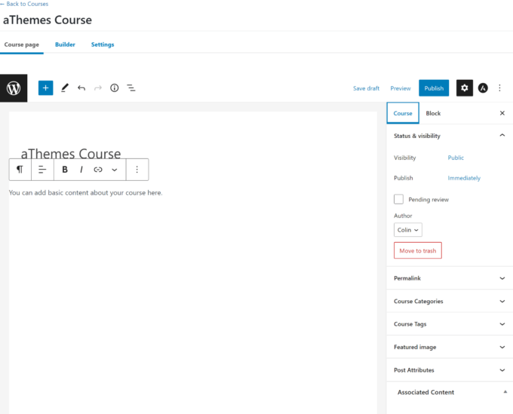Expand the Permalink panel

pos(450,278)
